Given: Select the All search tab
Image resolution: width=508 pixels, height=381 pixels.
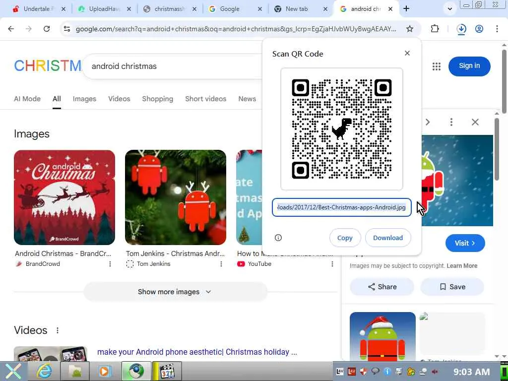Looking at the screenshot, I should click(x=57, y=99).
